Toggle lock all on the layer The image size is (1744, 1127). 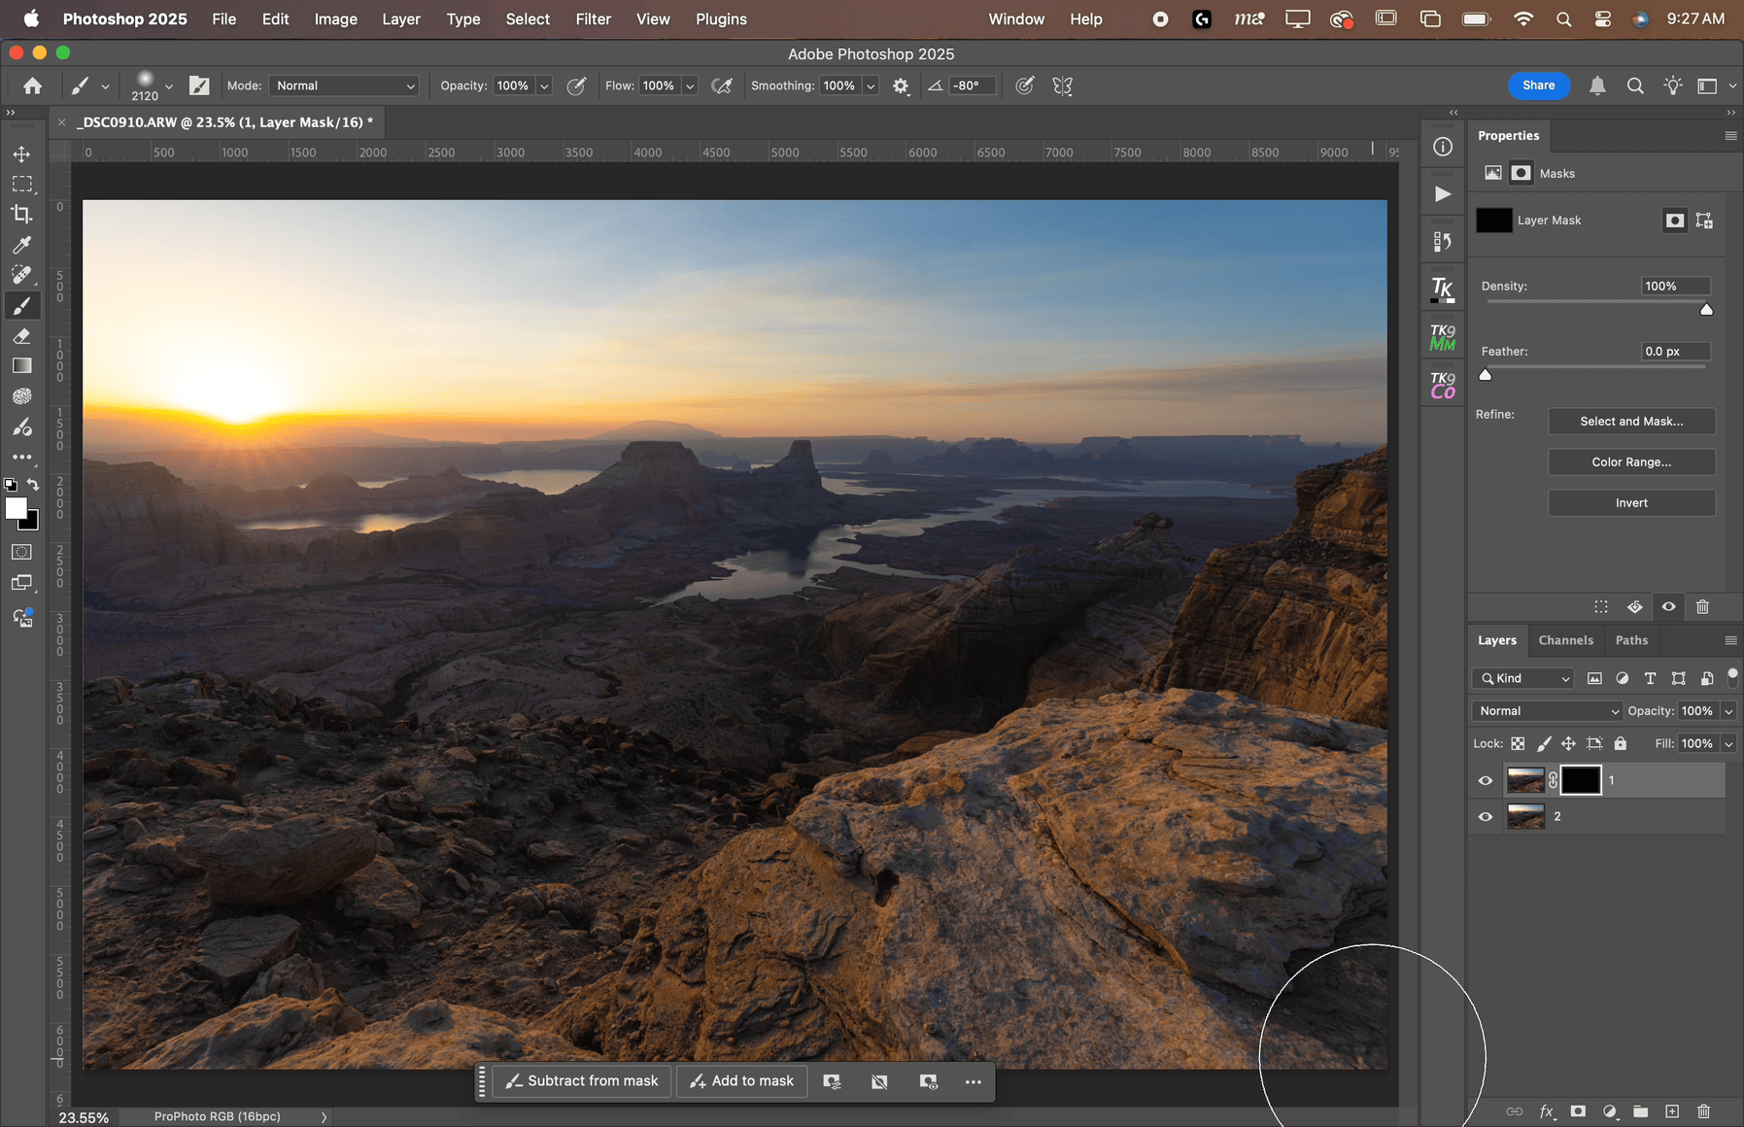(1620, 743)
